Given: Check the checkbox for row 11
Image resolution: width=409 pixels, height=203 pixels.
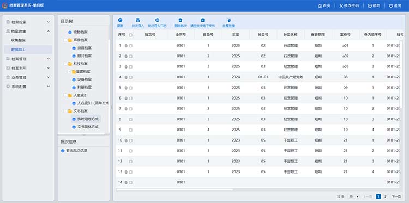Looking at the screenshot, I should (130, 151).
